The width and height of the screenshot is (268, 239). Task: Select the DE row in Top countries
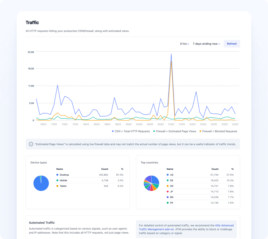200,180
